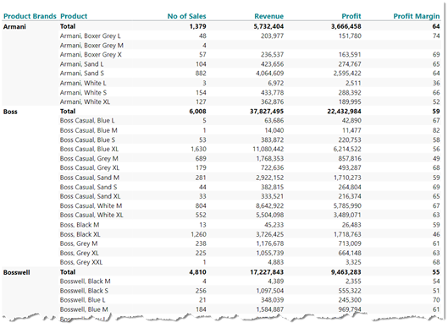Select the Bosswell, Black S product cell
The height and width of the screenshot is (328, 448).
pos(84,291)
